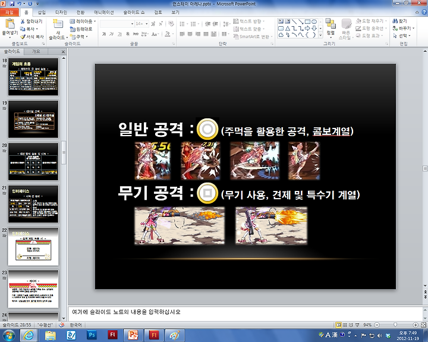Click the zoom out minus button
This screenshot has height=342, width=428.
coord(377,325)
